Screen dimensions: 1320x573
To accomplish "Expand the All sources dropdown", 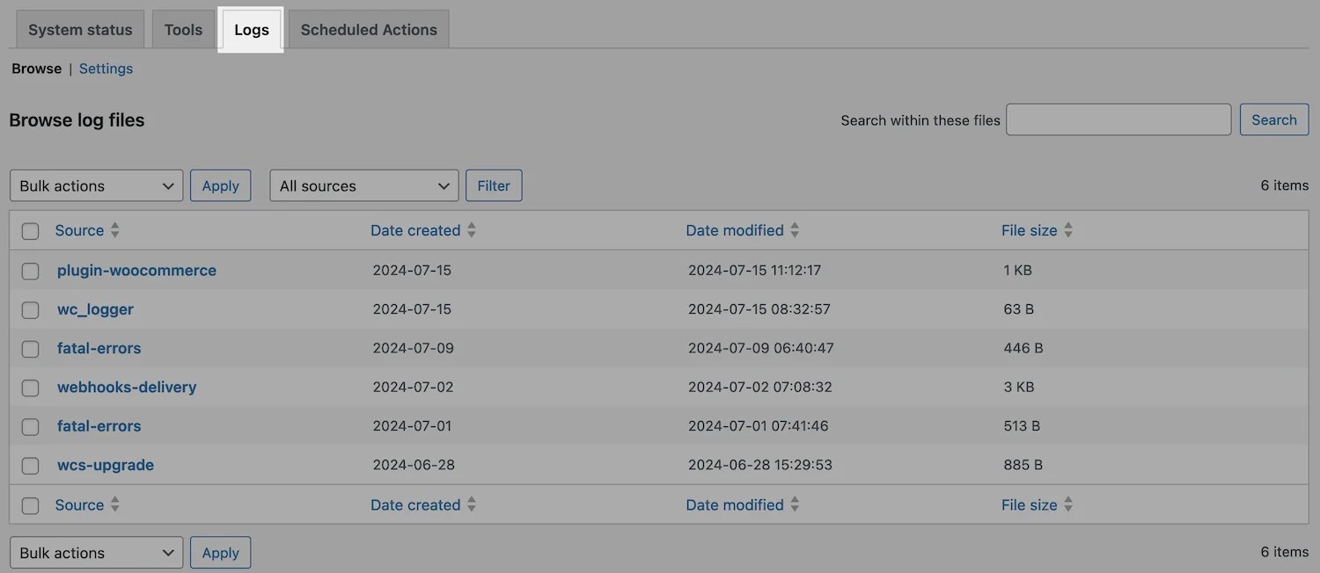I will click(364, 185).
